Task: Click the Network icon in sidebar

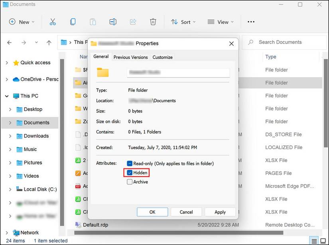Action: click(x=16, y=233)
